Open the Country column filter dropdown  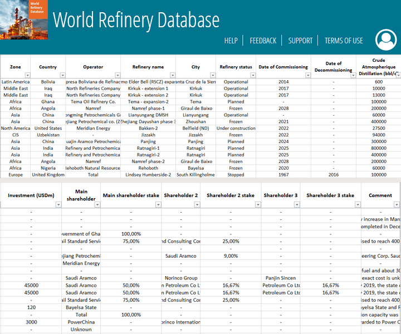tap(61, 75)
